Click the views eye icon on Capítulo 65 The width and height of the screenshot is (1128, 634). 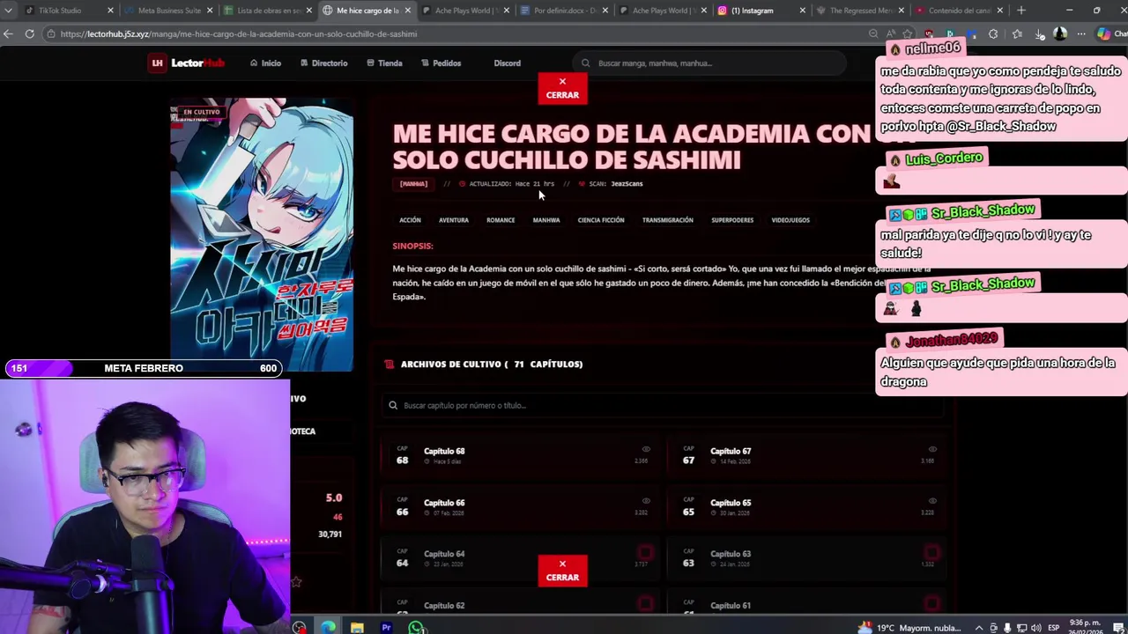[932, 501]
